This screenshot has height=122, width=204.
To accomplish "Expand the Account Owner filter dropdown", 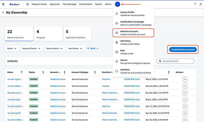I will [x=31, y=48].
